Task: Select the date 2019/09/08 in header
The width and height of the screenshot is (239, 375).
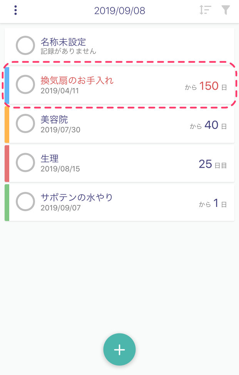Action: [x=120, y=10]
